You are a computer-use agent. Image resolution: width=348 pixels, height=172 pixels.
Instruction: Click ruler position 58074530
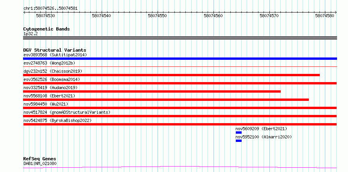45,16
